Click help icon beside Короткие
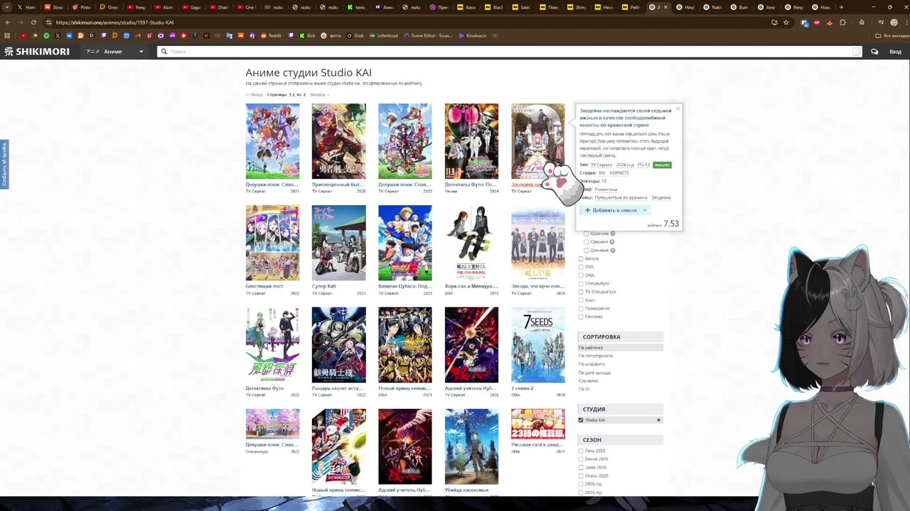This screenshot has width=910, height=511. pyautogui.click(x=613, y=233)
